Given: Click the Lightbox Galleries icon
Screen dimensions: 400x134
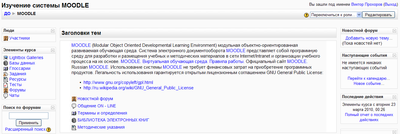Looking at the screenshot, I should point(6,58).
